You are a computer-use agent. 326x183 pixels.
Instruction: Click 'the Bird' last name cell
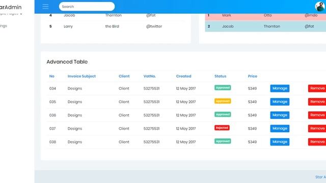coord(112,26)
